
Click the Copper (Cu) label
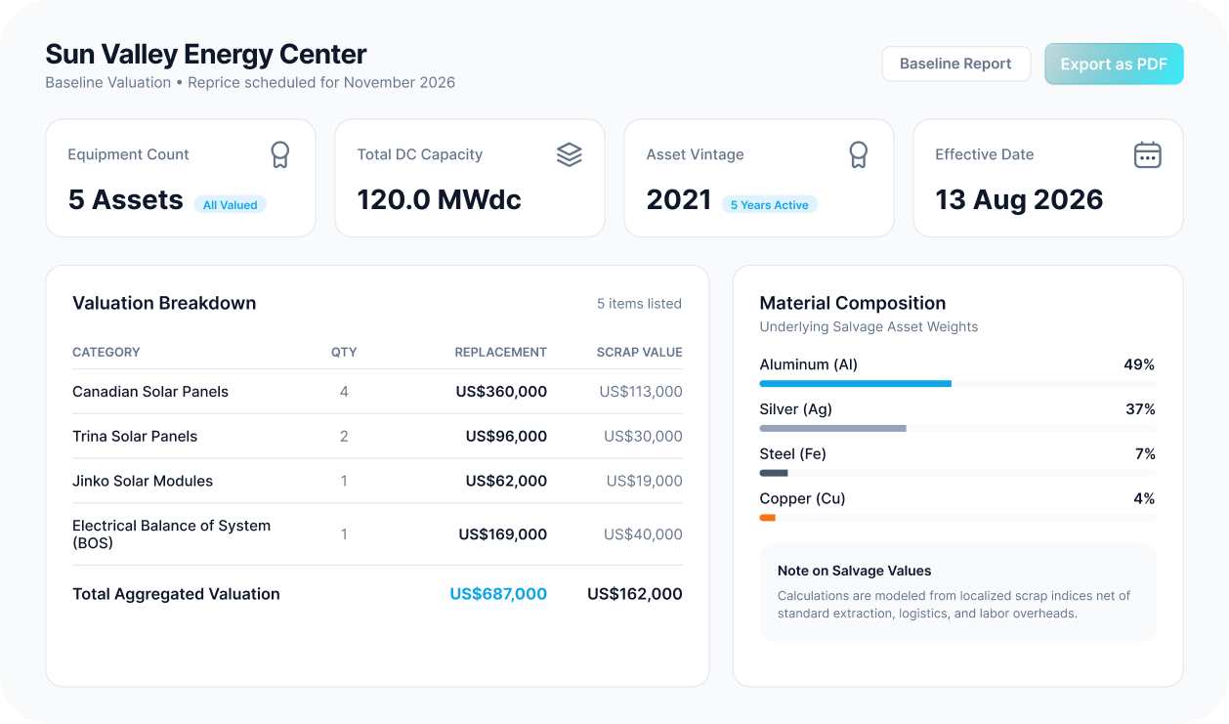coord(803,498)
